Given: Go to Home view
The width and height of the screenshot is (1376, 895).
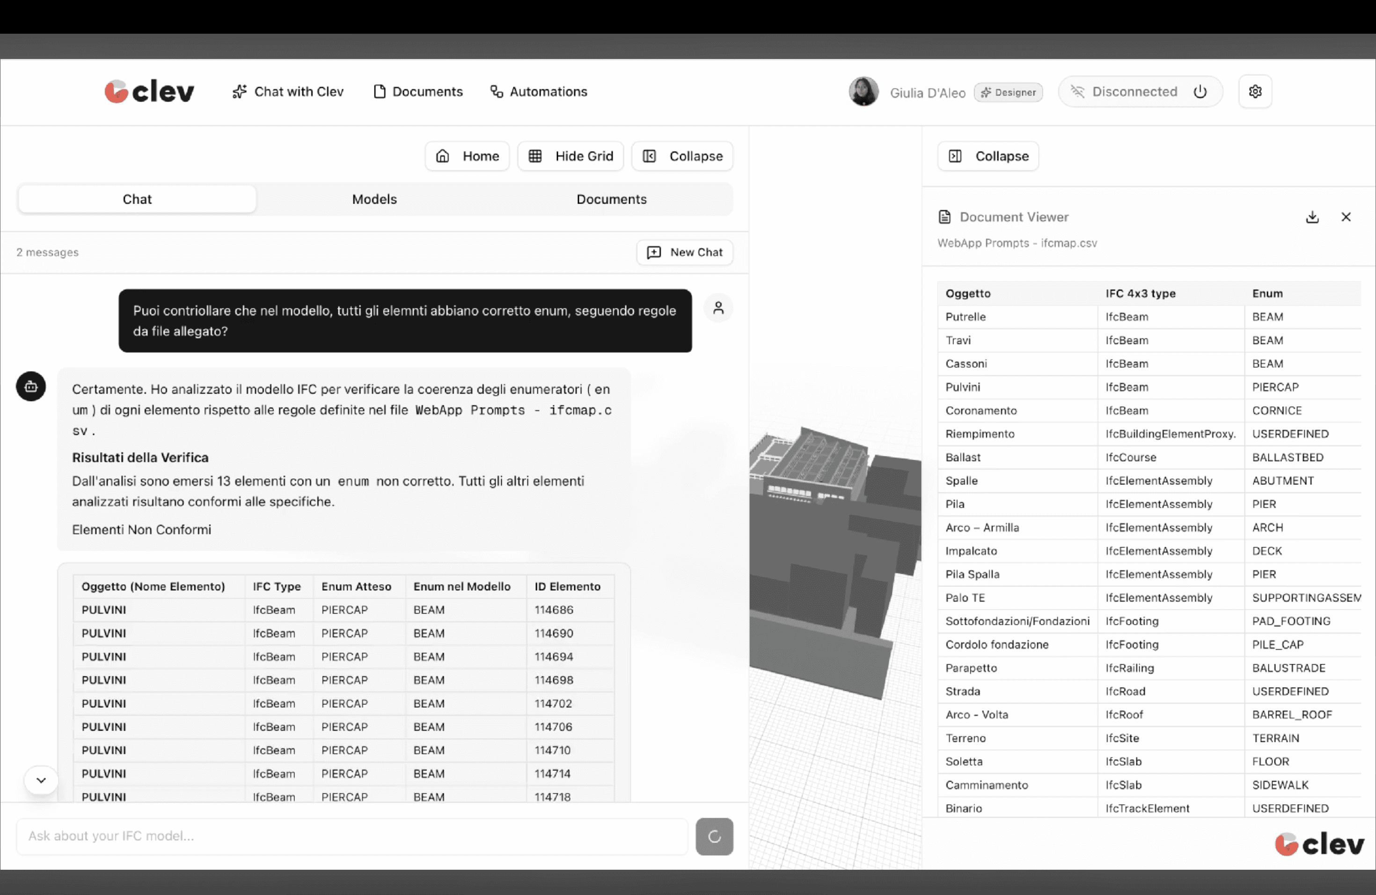Looking at the screenshot, I should 467,156.
